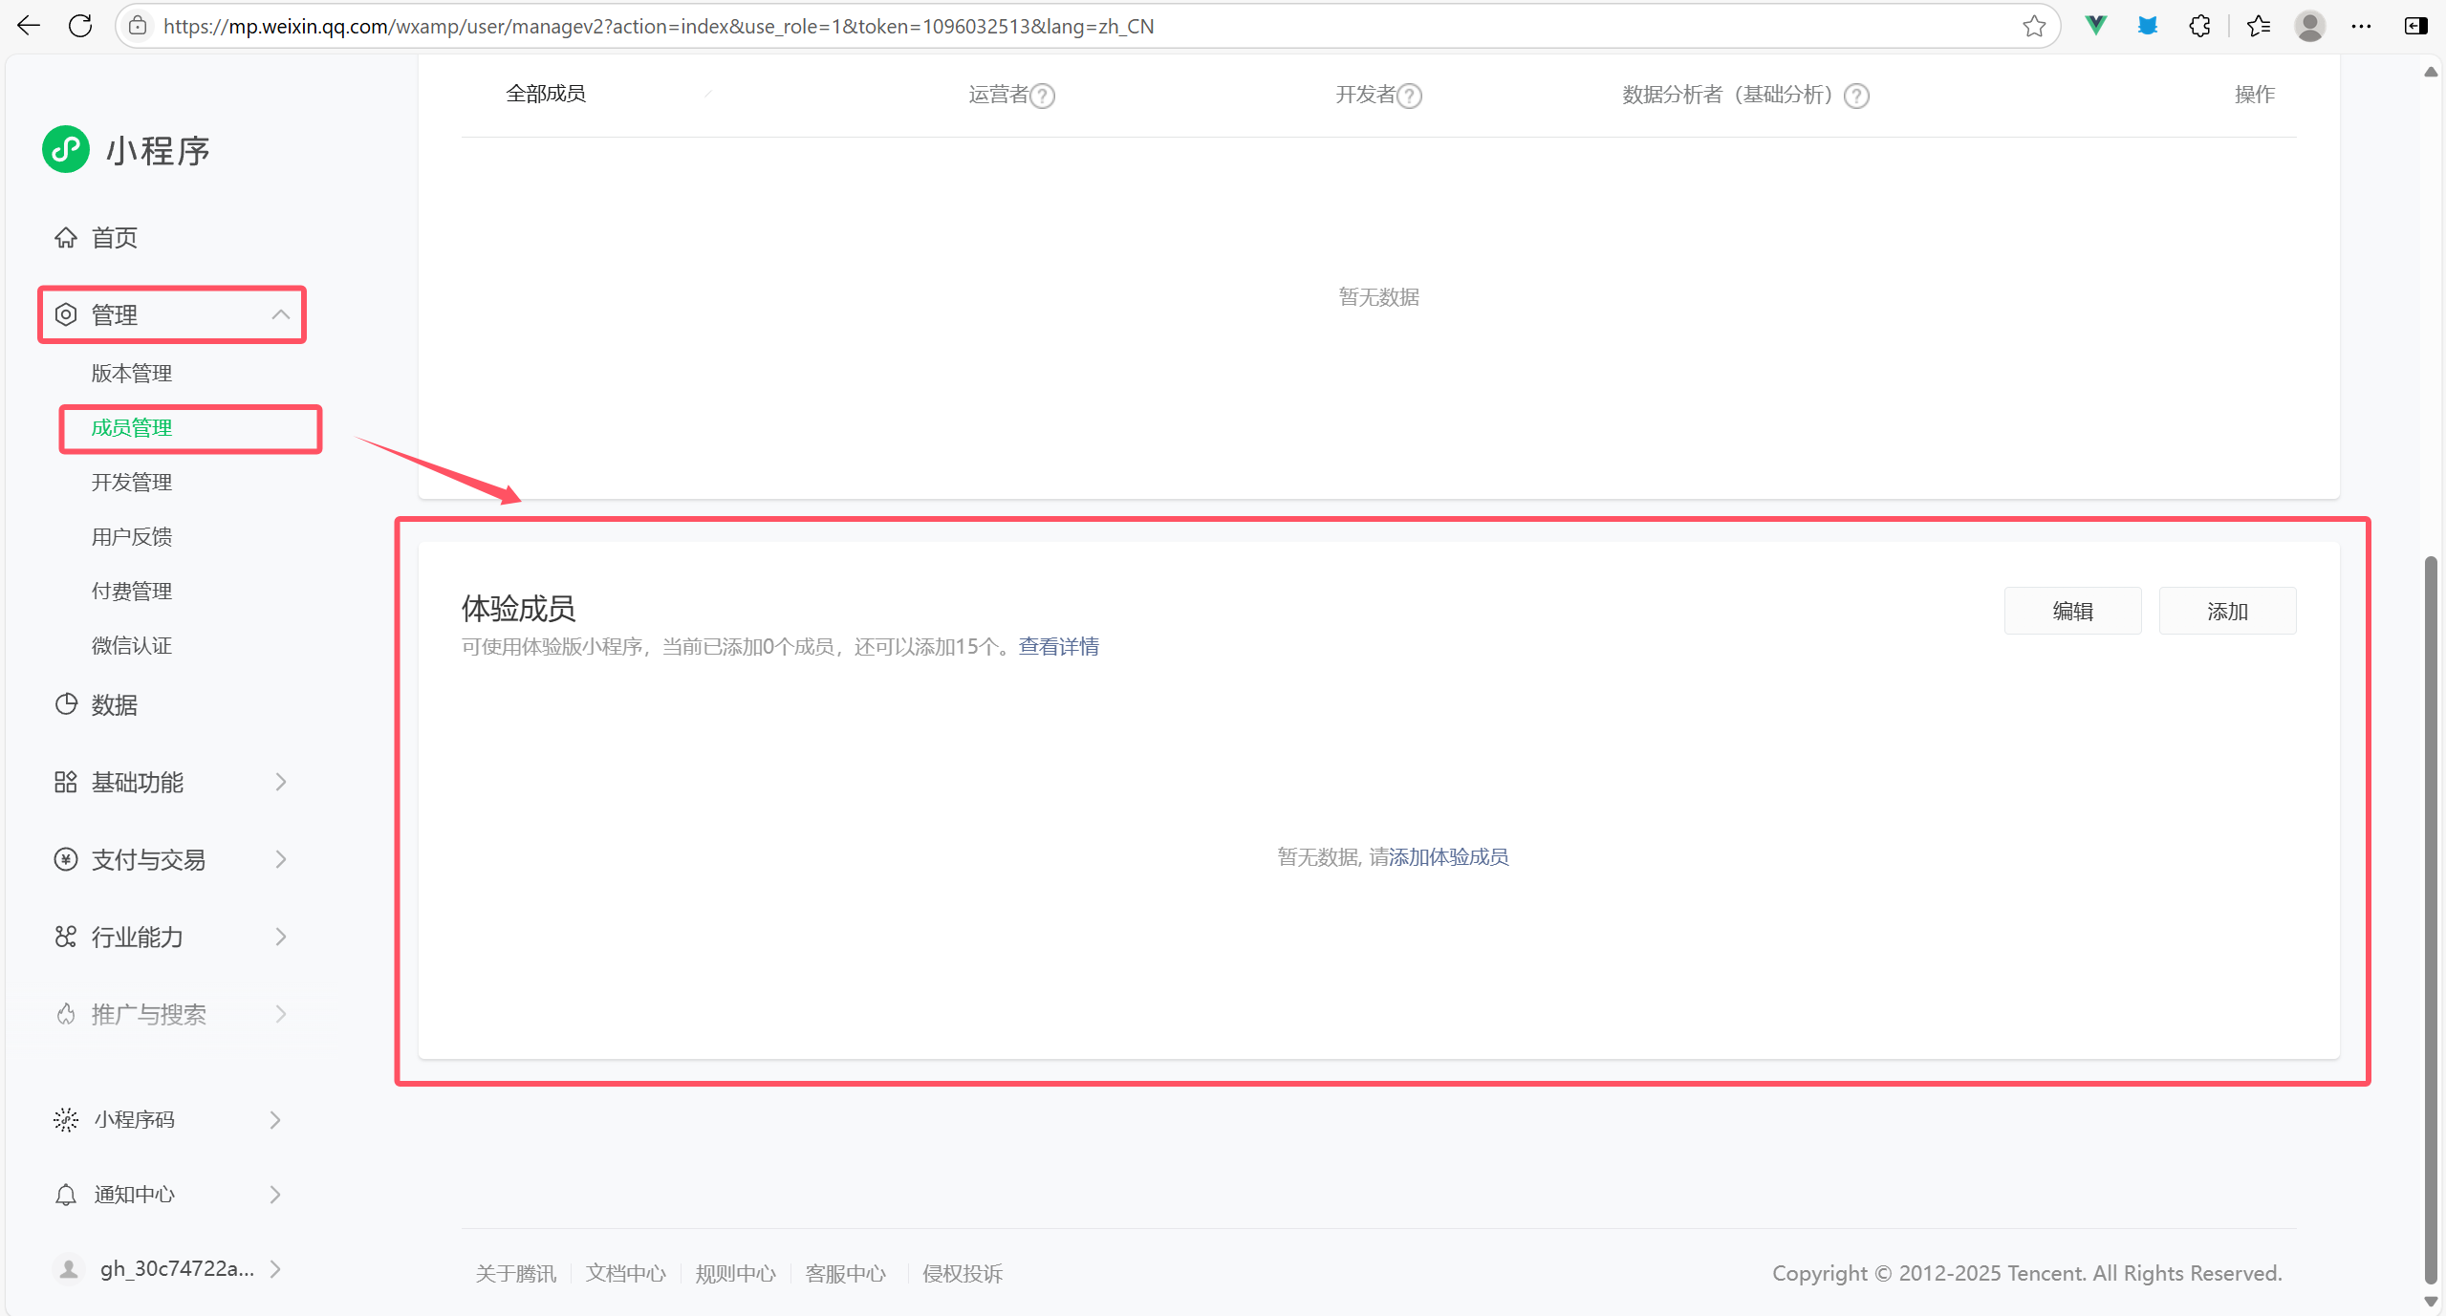Click the help icon next to 开发者
This screenshot has height=1316, width=2446.
tap(1410, 96)
